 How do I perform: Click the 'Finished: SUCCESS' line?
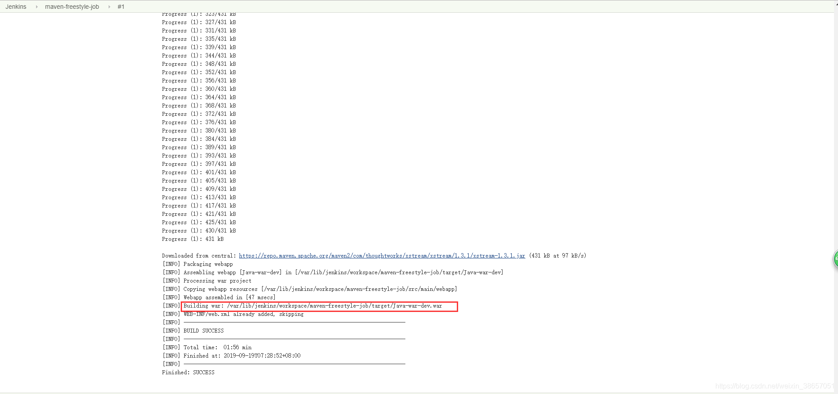[188, 373]
